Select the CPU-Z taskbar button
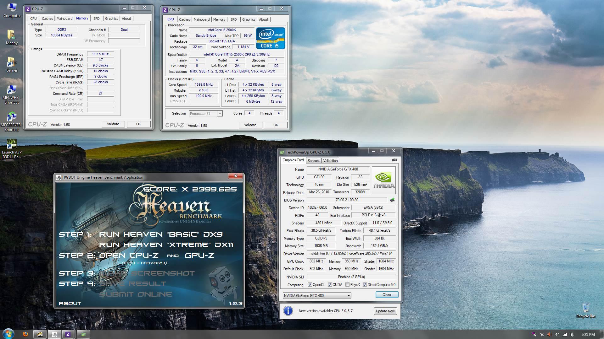604x339 pixels. point(68,334)
